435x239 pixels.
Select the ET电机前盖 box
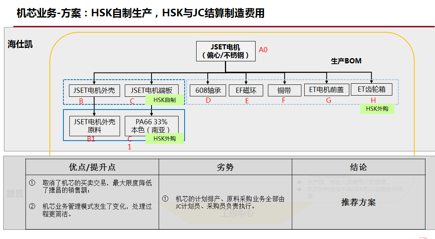(327, 90)
